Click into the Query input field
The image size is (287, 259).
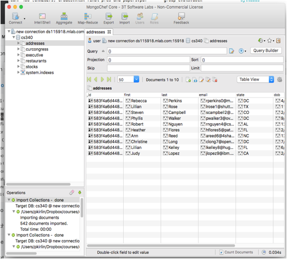click(167, 51)
